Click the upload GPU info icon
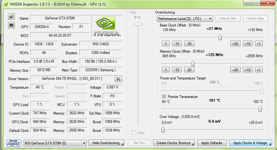 (11, 17)
